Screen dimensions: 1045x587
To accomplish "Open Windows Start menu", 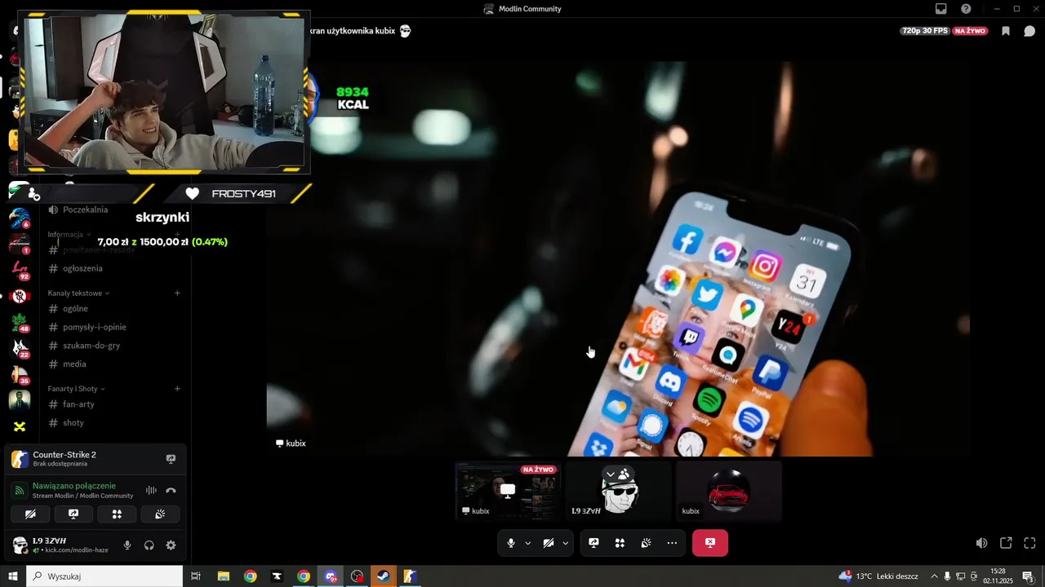I will coord(13,576).
